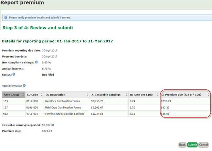Click rate value 6.74

[132, 101]
